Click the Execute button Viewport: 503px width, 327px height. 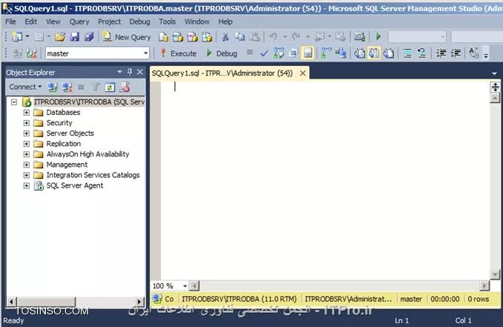(x=178, y=53)
